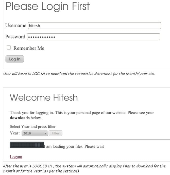170x175 pixels.
Task: Click the caption below the login form
Action: coord(79,74)
